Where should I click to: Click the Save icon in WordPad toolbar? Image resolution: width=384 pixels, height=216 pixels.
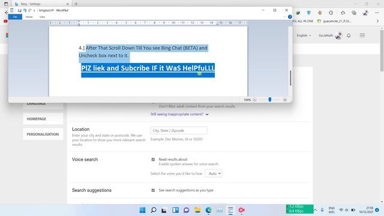click(20, 10)
